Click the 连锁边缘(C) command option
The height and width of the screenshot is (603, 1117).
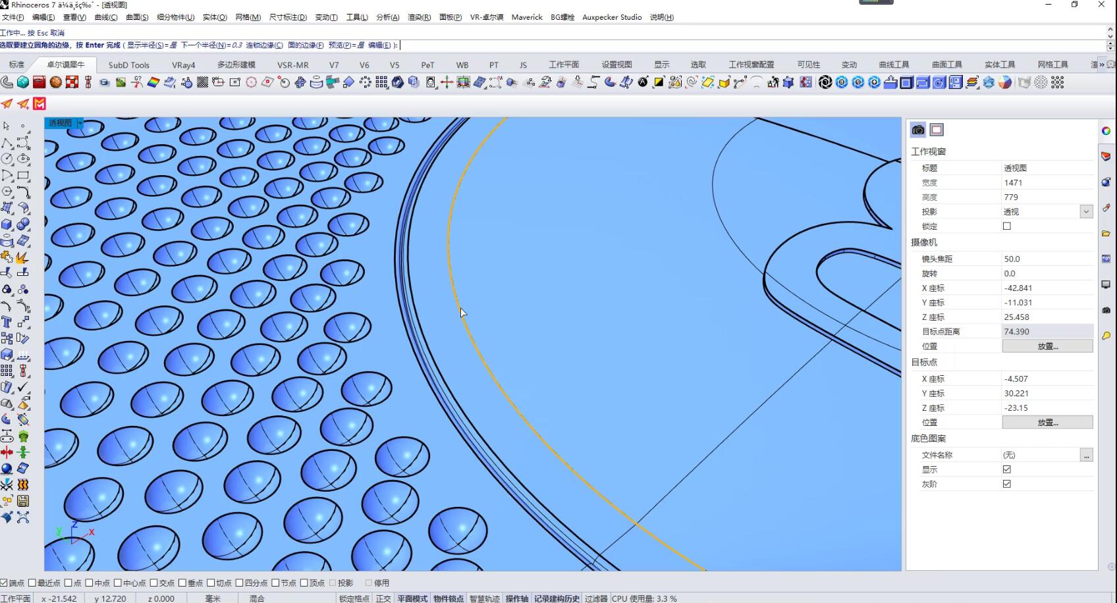pyautogui.click(x=264, y=45)
